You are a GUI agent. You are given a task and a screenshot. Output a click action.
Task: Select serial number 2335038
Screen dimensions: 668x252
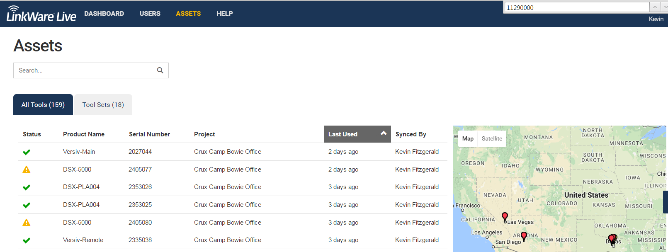click(140, 240)
